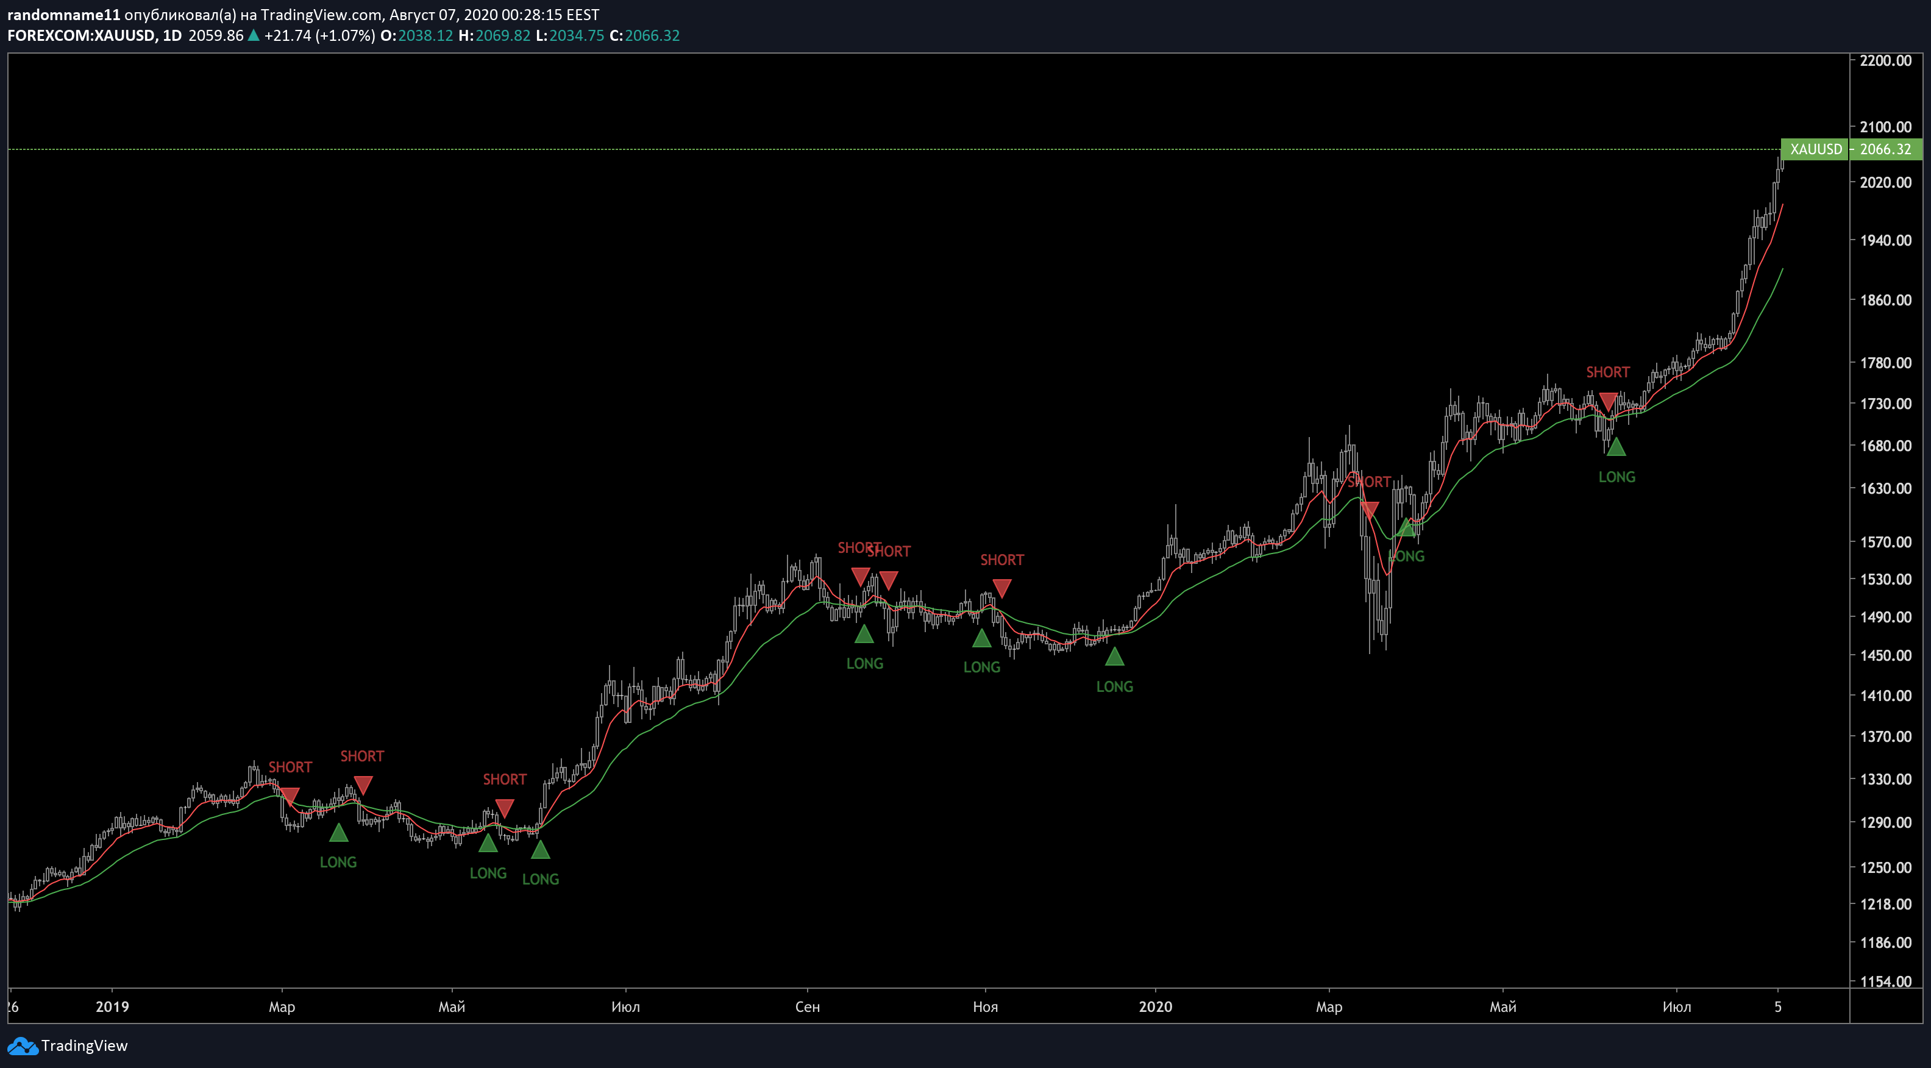Click the 1290.00 price axis label
Viewport: 1931px width, 1068px height.
[1886, 822]
